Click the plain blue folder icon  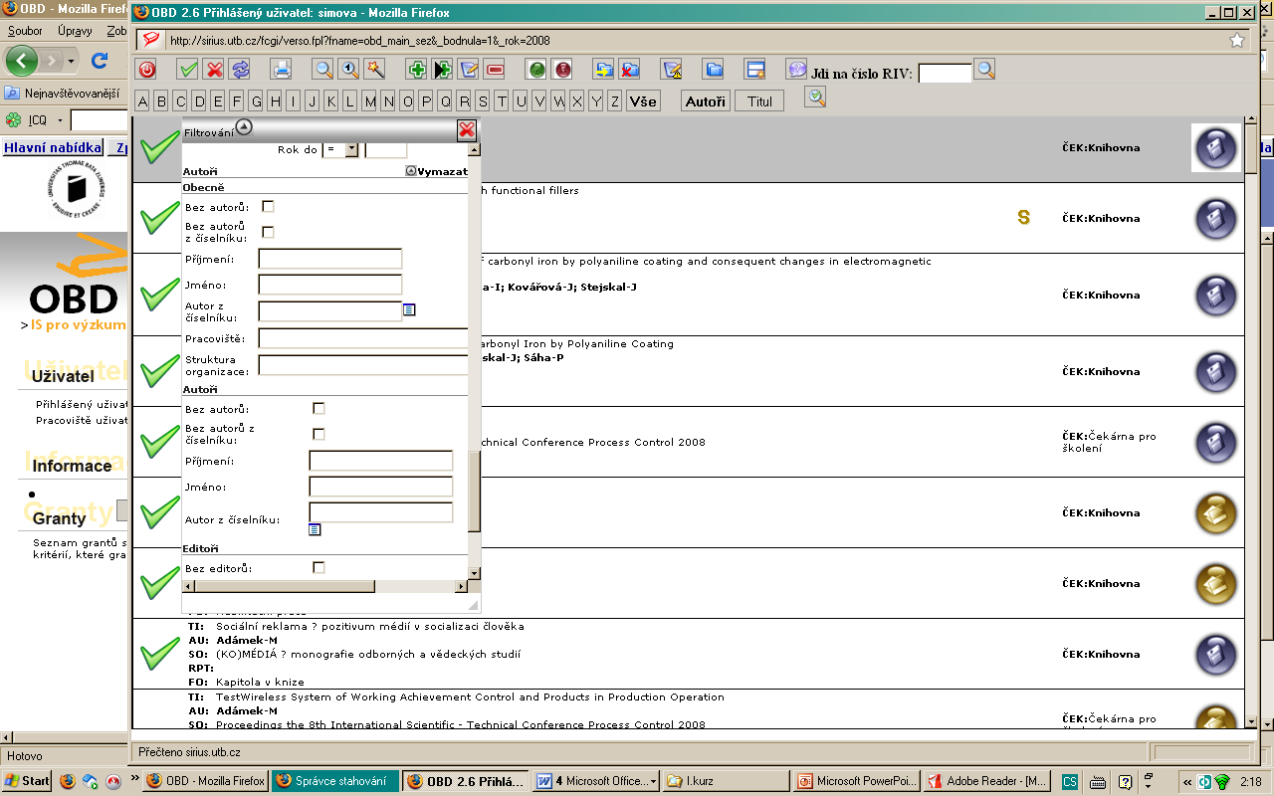pos(713,70)
